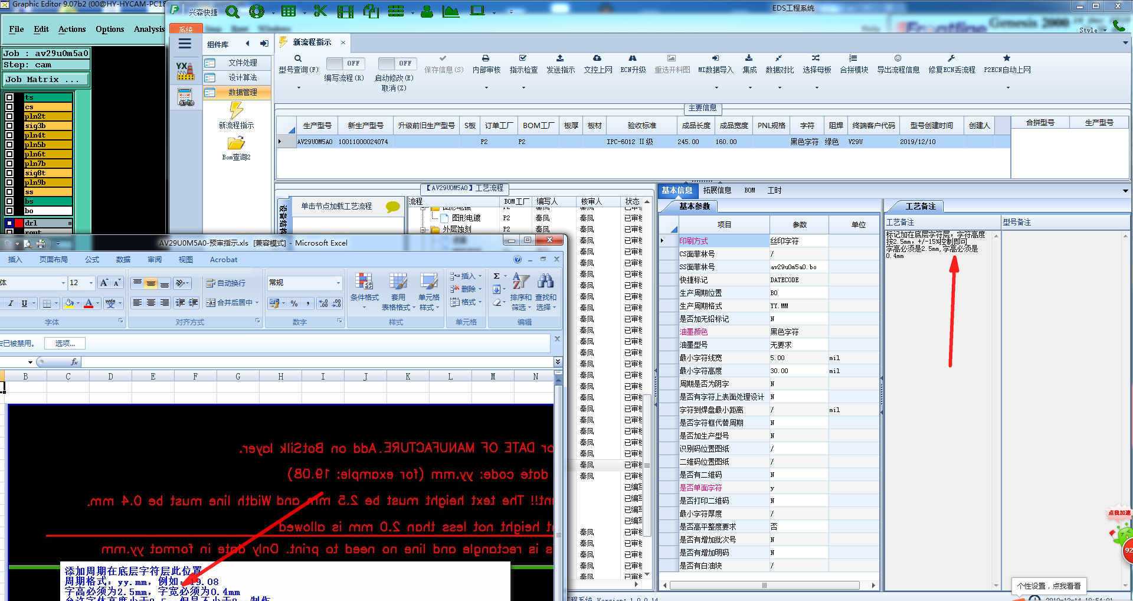The image size is (1133, 601).
Task: Click 导出流程信息 tool
Action: point(898,64)
